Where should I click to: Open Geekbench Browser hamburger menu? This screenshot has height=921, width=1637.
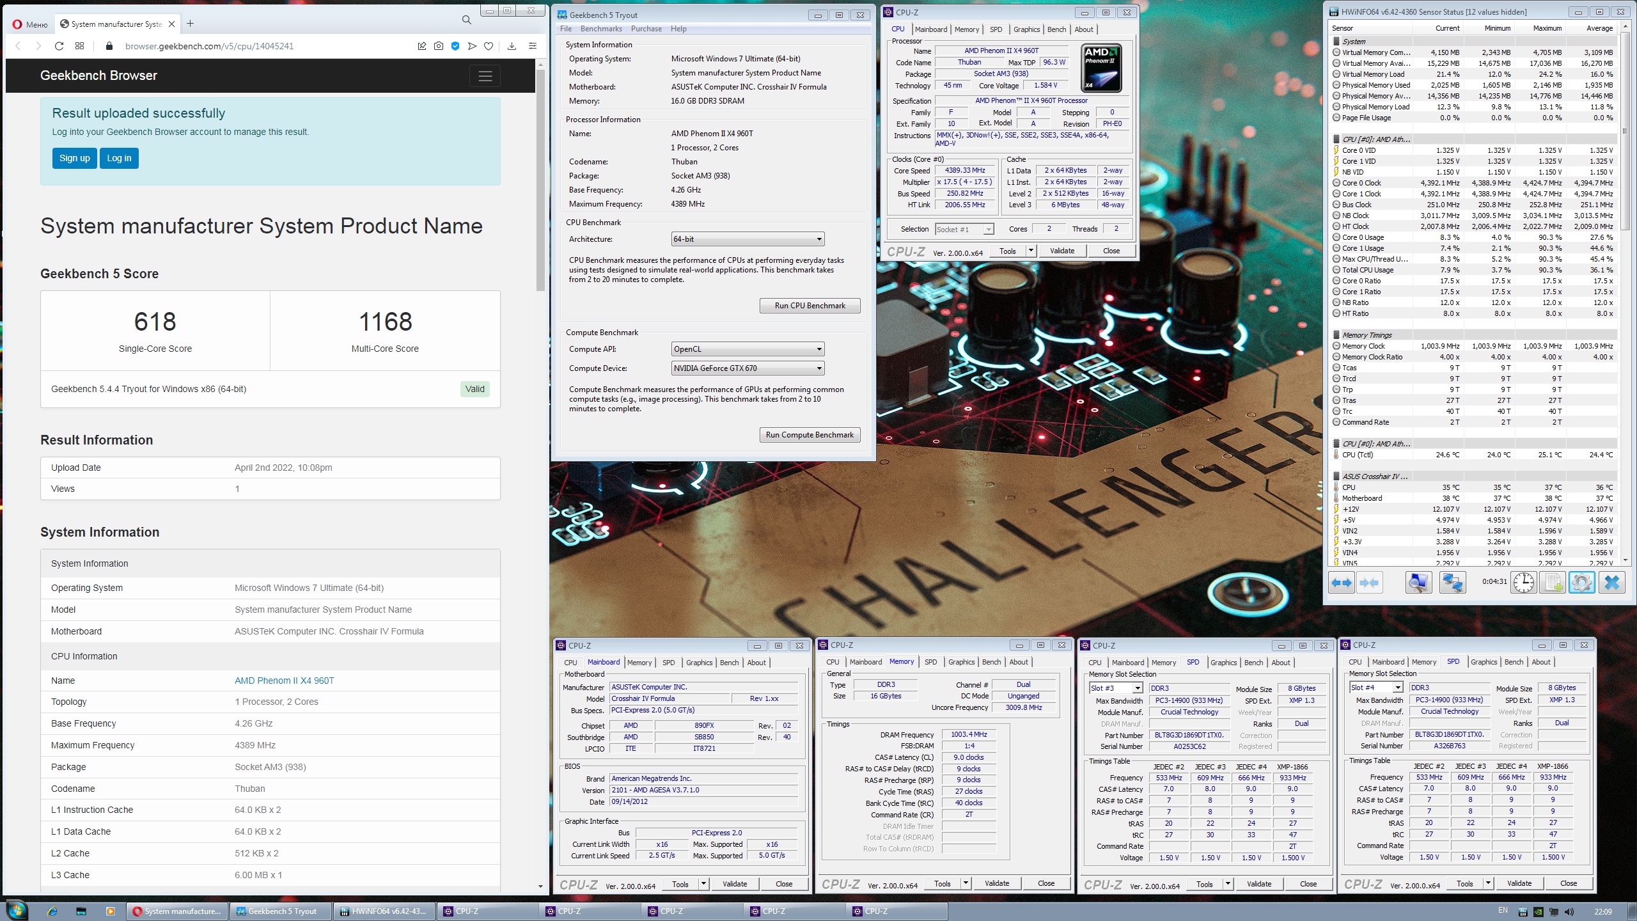tap(485, 76)
